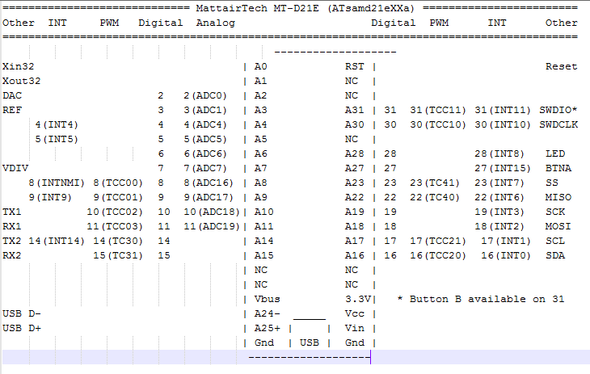This screenshot has height=374, width=590.
Task: Click the '27(INT15)' entry
Action: [x=503, y=169]
